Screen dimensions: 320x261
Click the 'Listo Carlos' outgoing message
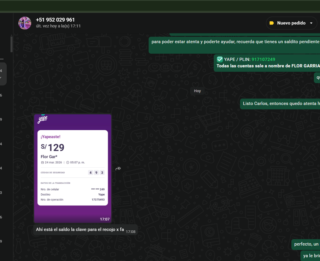pos(279,104)
